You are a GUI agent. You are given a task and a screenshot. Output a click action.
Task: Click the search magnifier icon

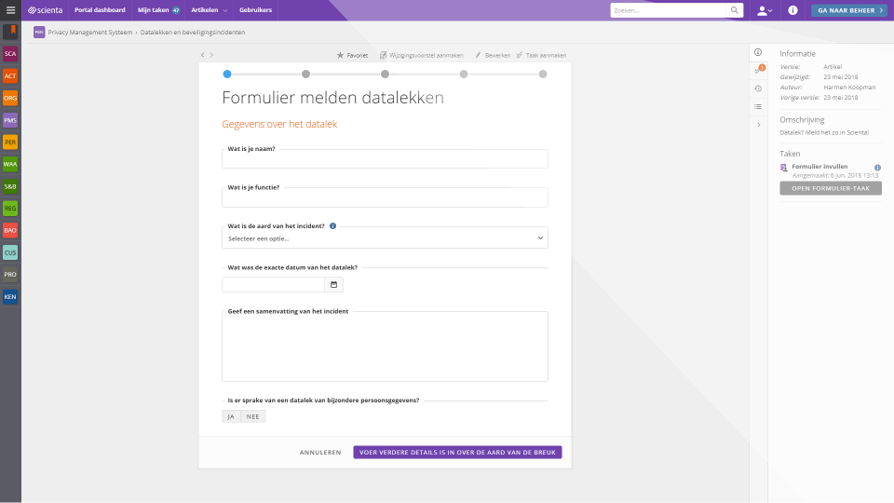click(x=735, y=10)
